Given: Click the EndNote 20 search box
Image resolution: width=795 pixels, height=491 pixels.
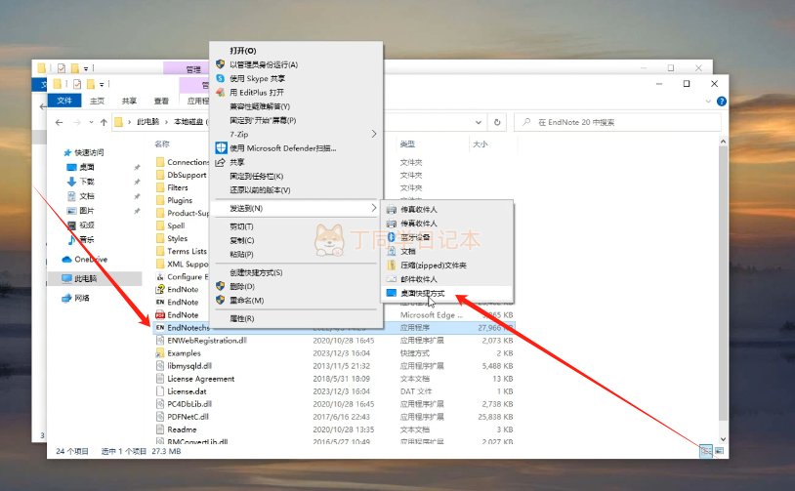Looking at the screenshot, I should point(617,122).
